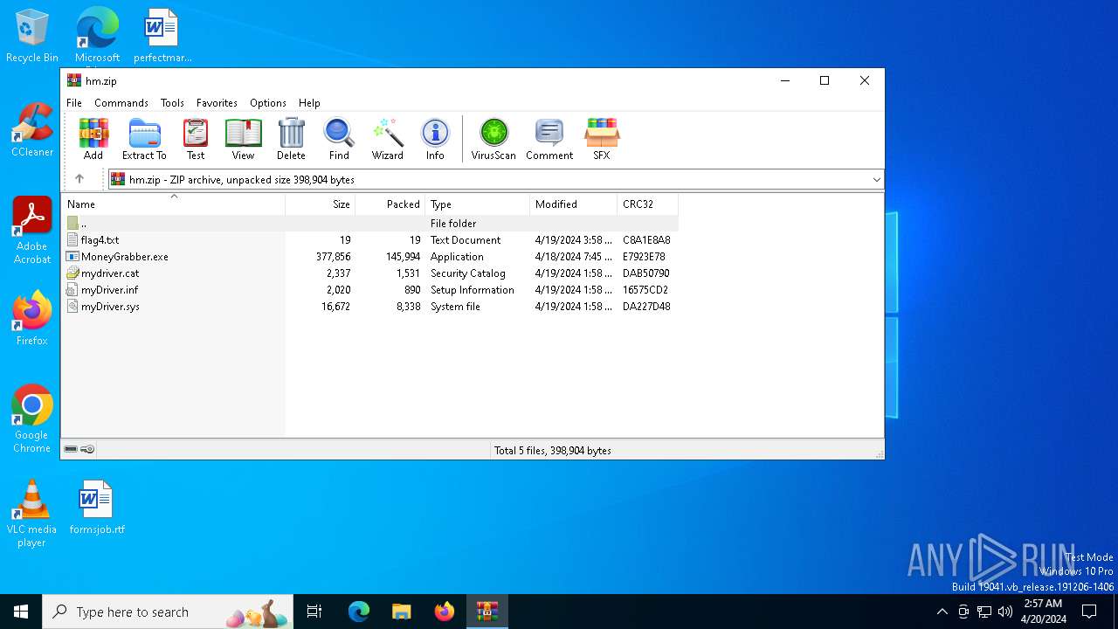Image resolution: width=1118 pixels, height=629 pixels.
Task: Sort by the CRC32 column header
Action: (647, 204)
